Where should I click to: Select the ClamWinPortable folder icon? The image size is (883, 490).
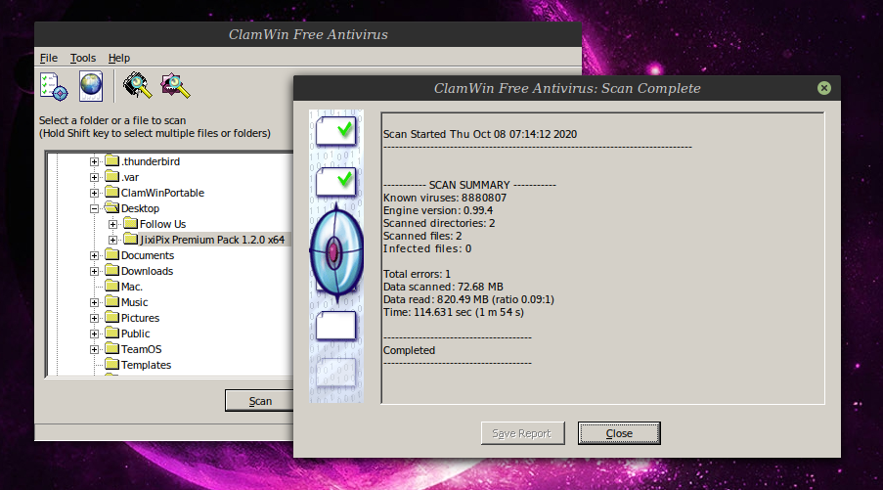pyautogui.click(x=112, y=193)
